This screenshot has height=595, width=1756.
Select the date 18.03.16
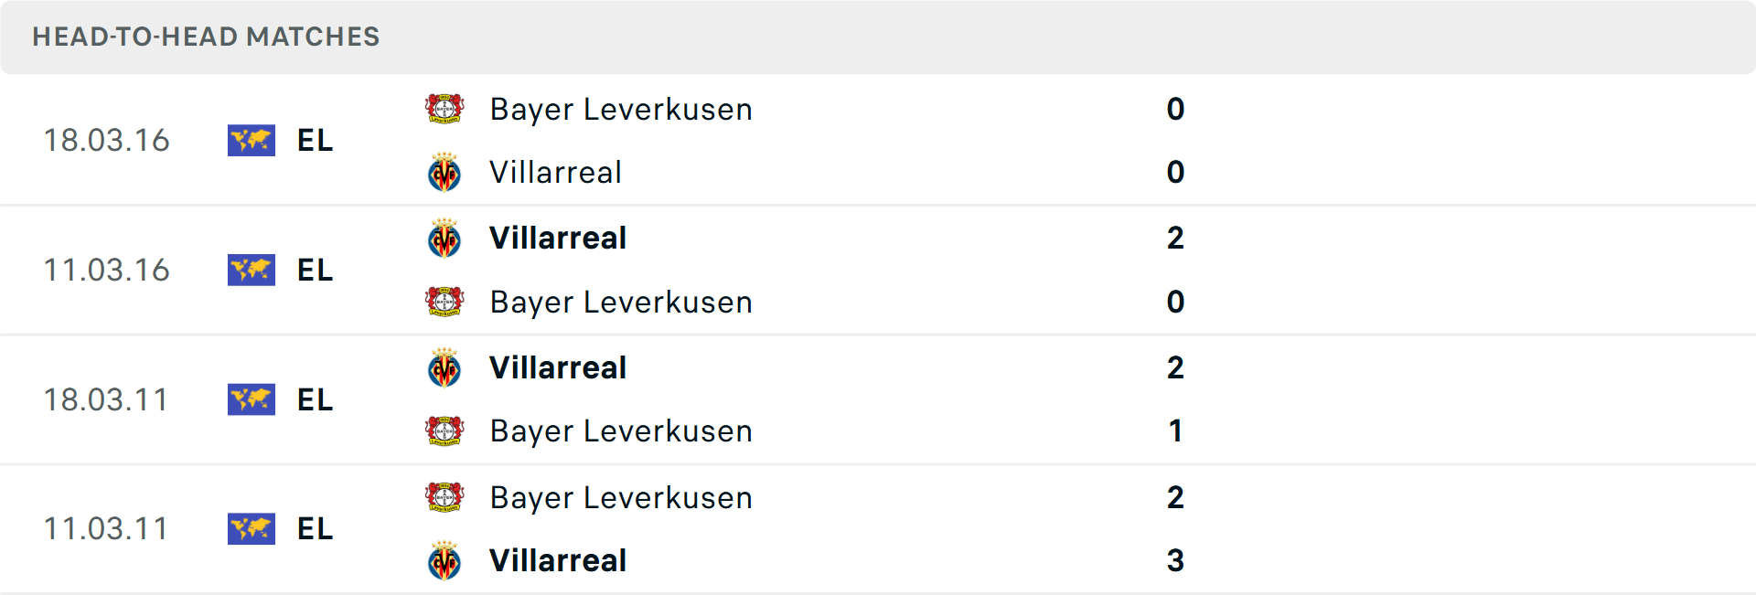point(107,141)
